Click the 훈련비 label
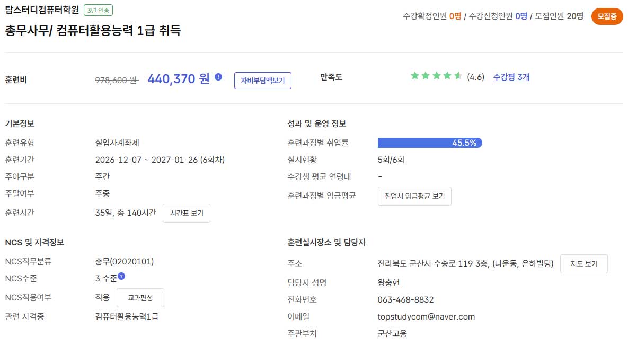This screenshot has width=628, height=345. click(x=15, y=79)
